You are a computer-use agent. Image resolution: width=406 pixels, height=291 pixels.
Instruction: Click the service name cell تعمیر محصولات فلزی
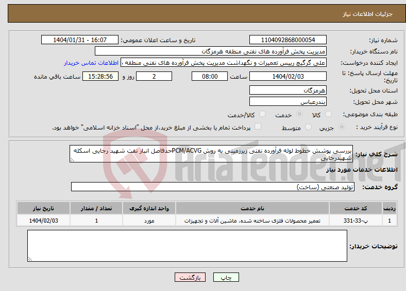coord(252,221)
